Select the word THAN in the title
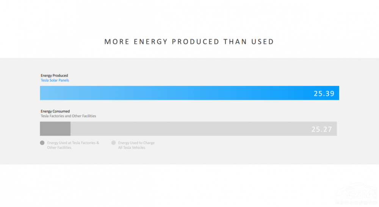Image resolution: width=379 pixels, height=207 pixels. 235,42
